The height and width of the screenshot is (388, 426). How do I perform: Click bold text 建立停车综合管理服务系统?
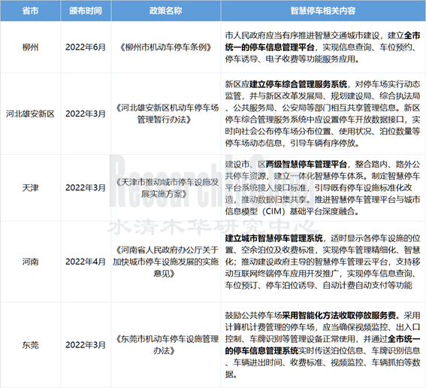pos(298,84)
